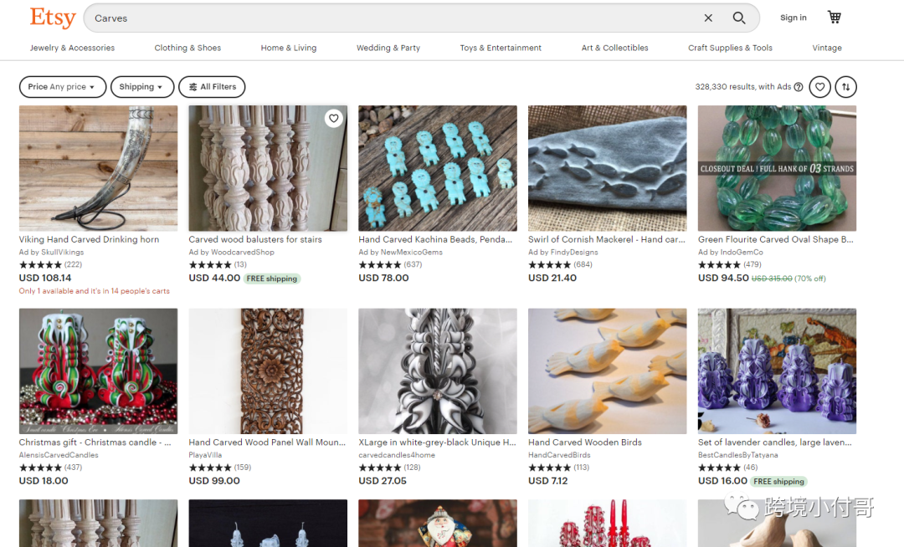Click the 'PlayaVilla' shop name
The width and height of the screenshot is (904, 547).
[205, 455]
